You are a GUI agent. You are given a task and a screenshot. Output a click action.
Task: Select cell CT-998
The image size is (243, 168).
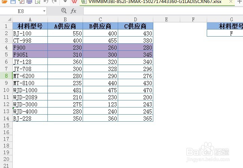30,40
